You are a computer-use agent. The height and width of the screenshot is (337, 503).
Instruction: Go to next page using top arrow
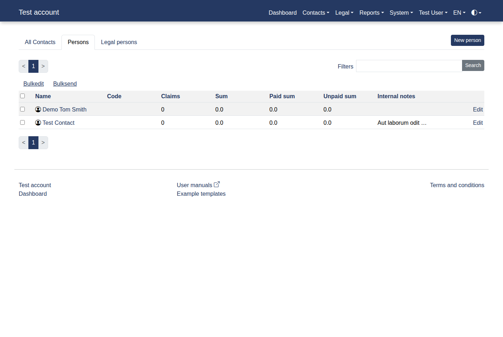click(43, 66)
